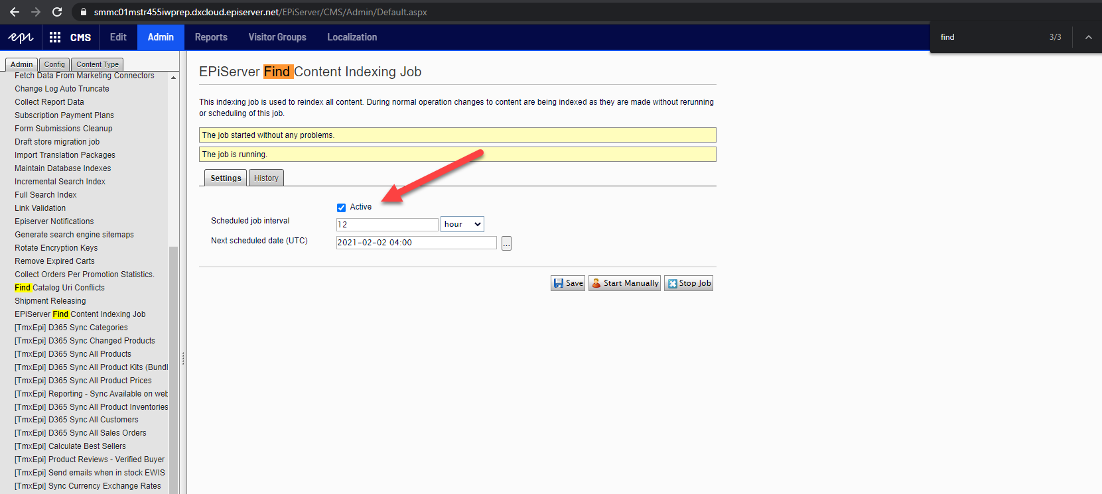Open Send emails when in stock EWIS job
Viewport: 1102px width, 494px height.
pos(90,473)
